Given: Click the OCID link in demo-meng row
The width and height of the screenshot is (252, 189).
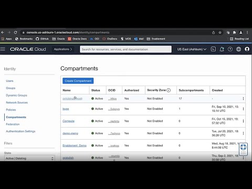Looking at the screenshot, I should pyautogui.click(x=114, y=133).
